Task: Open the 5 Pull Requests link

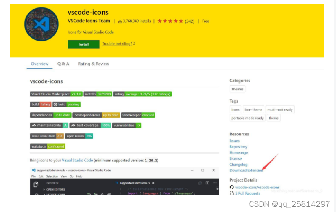Action: pos(247,193)
